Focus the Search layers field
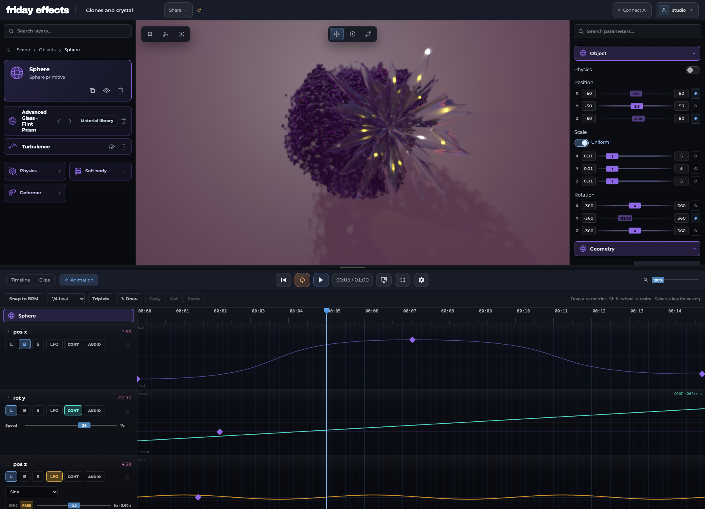Screen dimensions: 705x509 [x=68, y=31]
